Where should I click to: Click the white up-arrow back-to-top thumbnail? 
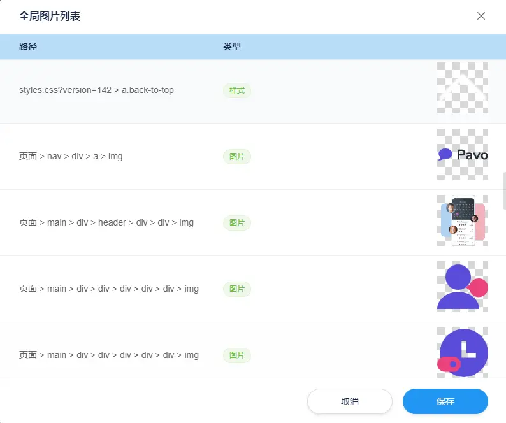[x=462, y=88]
